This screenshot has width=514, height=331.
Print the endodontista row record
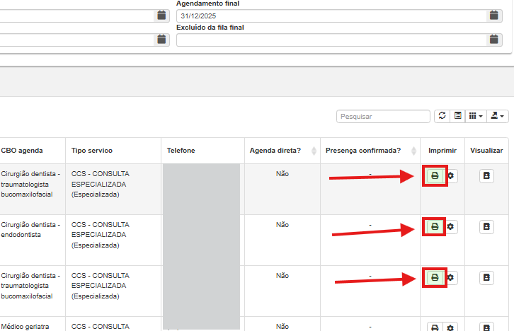[435, 227]
